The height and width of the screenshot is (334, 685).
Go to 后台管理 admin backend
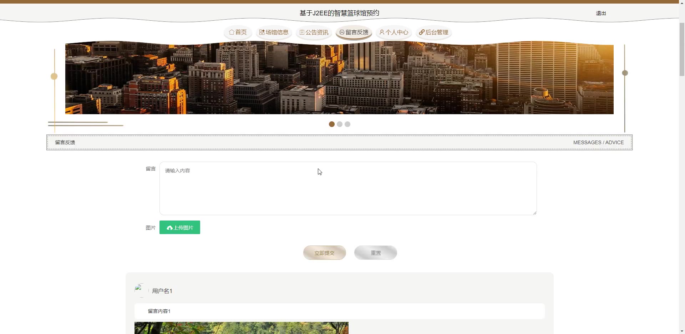tap(434, 32)
